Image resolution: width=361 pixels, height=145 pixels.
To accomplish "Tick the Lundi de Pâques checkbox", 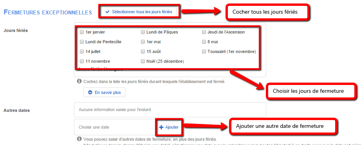I will coord(143,32).
